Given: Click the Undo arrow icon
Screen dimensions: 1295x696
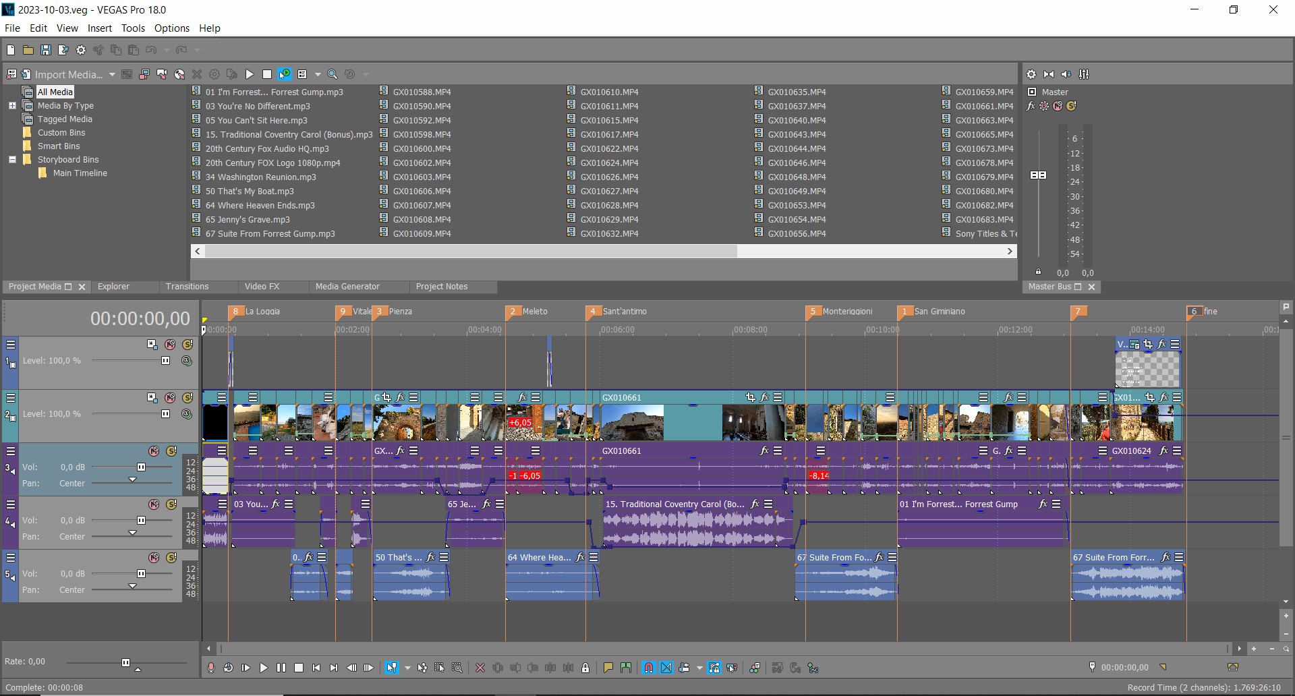Looking at the screenshot, I should pyautogui.click(x=151, y=50).
